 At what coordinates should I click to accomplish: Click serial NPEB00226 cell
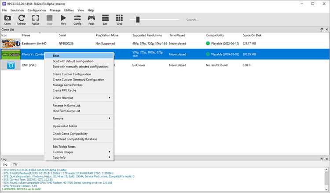(x=66, y=44)
